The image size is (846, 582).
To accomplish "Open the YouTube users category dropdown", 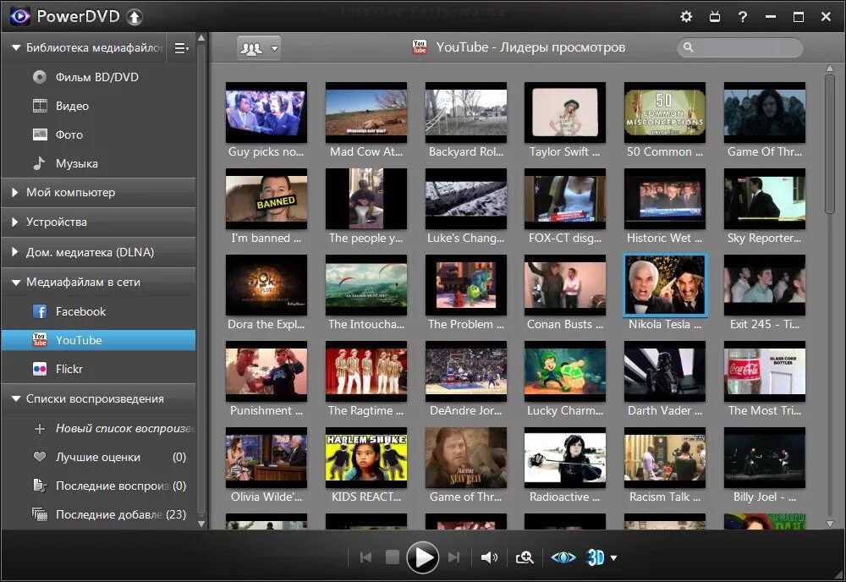I will 258,48.
